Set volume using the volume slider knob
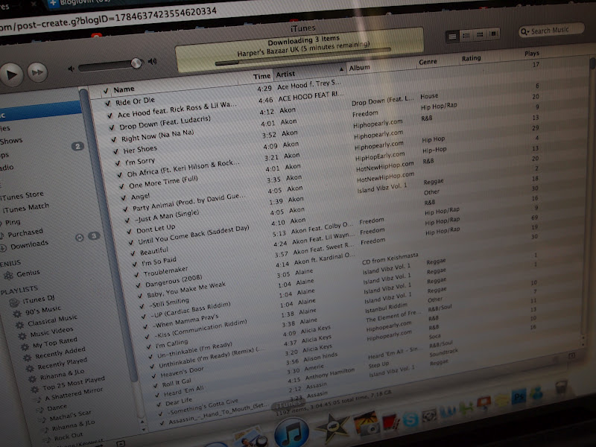The image size is (596, 447). click(136, 63)
